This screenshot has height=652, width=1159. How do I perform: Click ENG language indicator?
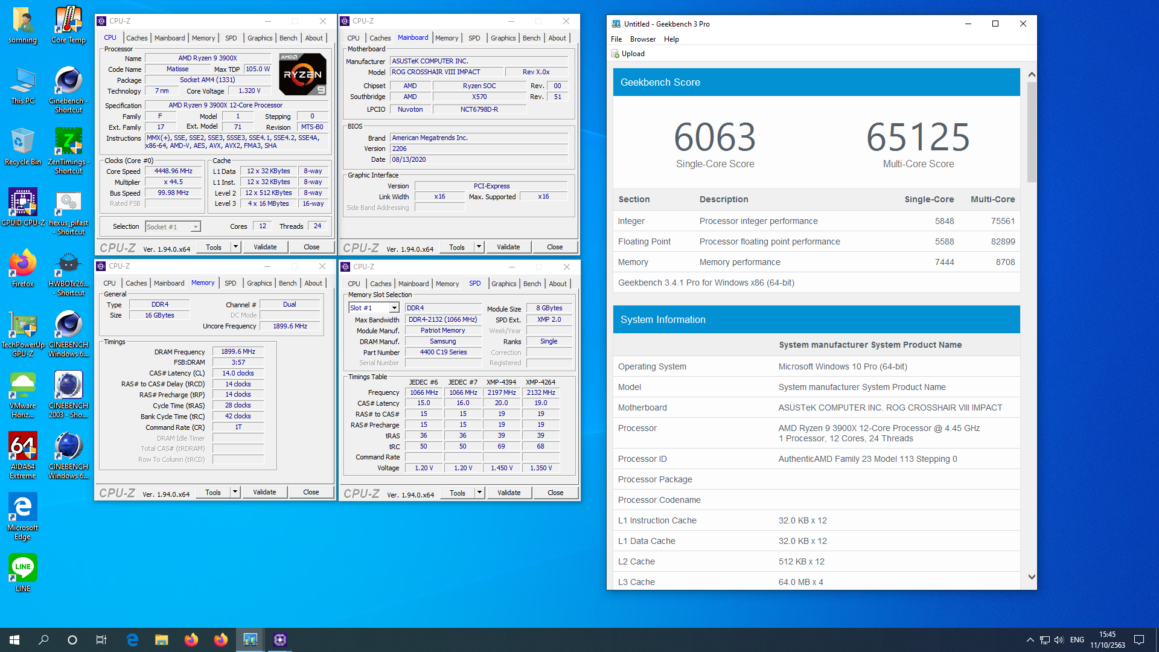(x=1077, y=640)
